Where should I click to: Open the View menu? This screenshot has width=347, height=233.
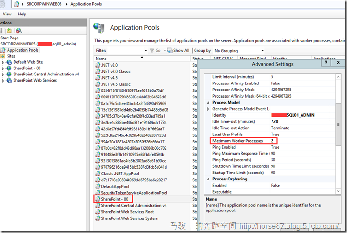click(7, 14)
